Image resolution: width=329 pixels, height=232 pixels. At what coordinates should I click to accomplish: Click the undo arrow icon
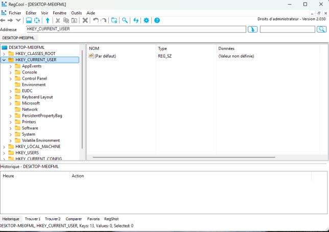click(96, 20)
